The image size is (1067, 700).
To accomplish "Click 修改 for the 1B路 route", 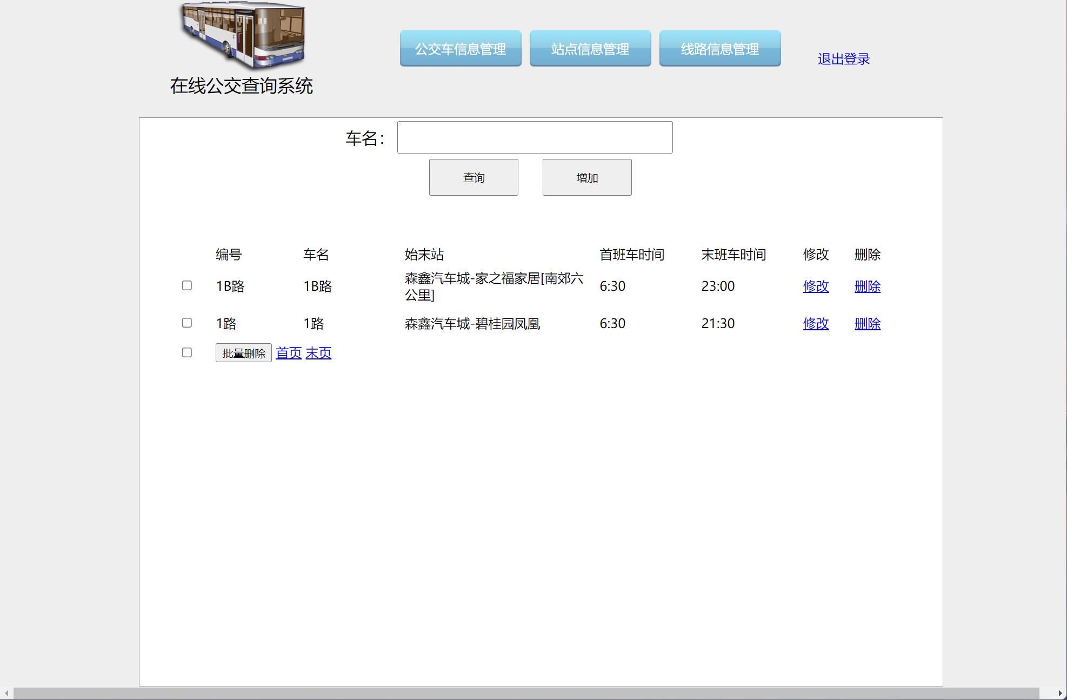I will (x=816, y=286).
